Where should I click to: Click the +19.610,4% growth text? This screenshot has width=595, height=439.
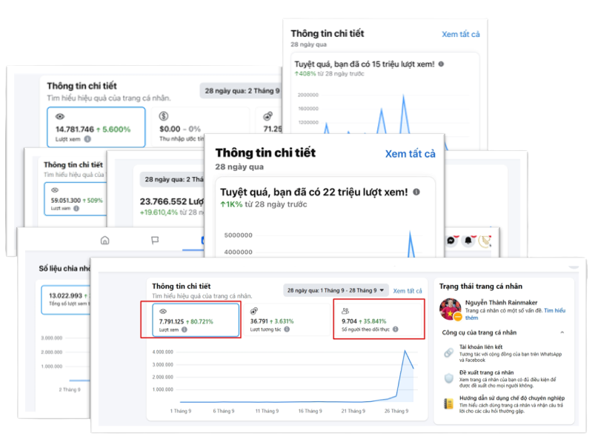(159, 212)
